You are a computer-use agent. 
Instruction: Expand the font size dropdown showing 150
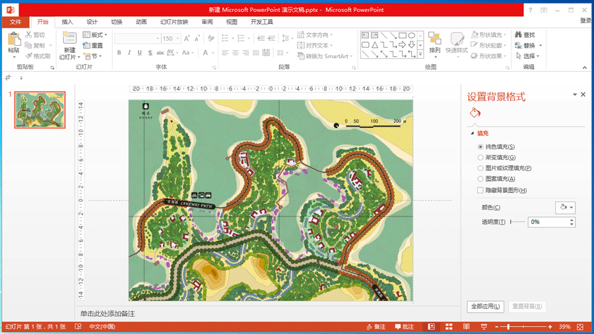click(178, 39)
